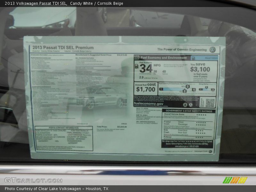This screenshot has height=192, width=256.
Task: Click the marker 9 on greenhouse gas rating scale
Action: pyautogui.click(x=188, y=87)
